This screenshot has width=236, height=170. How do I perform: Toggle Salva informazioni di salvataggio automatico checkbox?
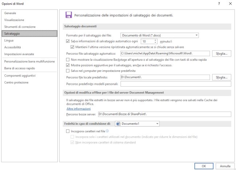[68, 41]
